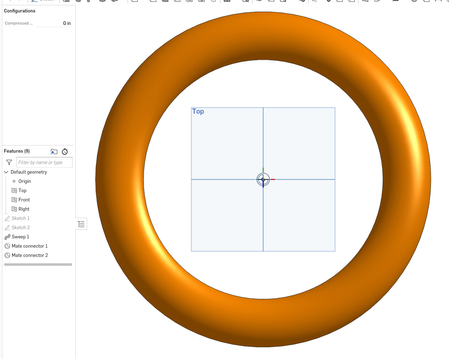Select the origin mate connector in the viewport
The width and height of the screenshot is (449, 359).
[x=263, y=179]
